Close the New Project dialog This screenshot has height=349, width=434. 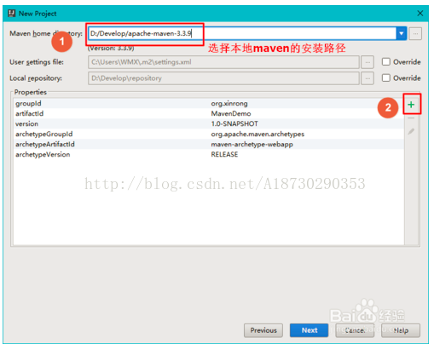pyautogui.click(x=420, y=14)
